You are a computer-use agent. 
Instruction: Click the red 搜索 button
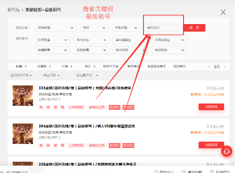click(x=194, y=28)
